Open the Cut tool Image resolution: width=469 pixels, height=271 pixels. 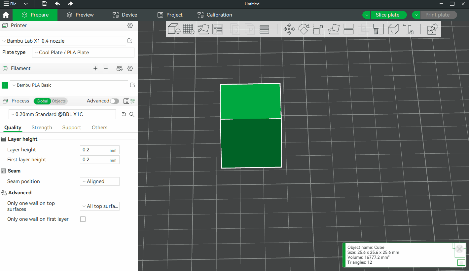[x=348, y=29]
